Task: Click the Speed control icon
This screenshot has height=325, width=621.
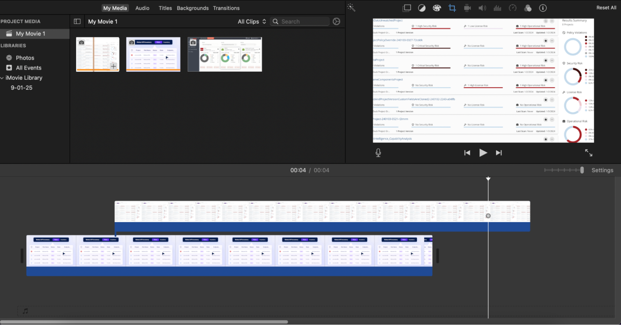Action: [513, 8]
